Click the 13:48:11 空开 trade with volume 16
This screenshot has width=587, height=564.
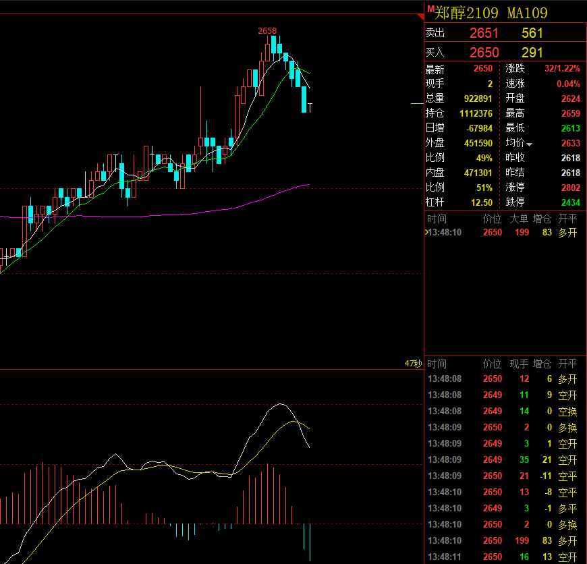point(503,557)
